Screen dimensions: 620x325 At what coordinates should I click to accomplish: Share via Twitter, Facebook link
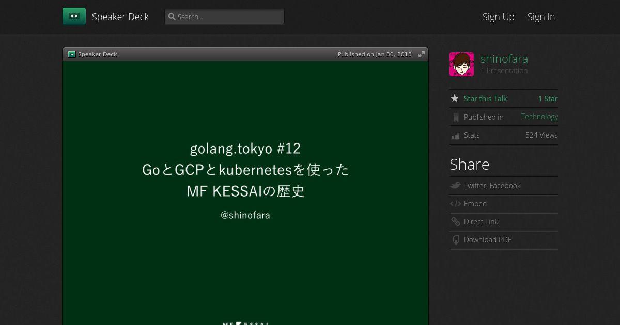[x=492, y=186]
